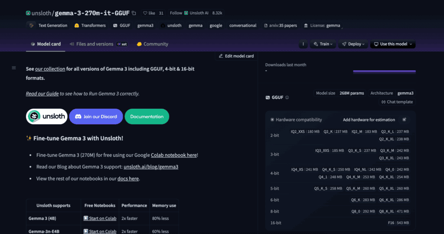Select the Q5_K_S 258 MB quantization
Viewport: 444px width, 234px height.
pyautogui.click(x=328, y=188)
